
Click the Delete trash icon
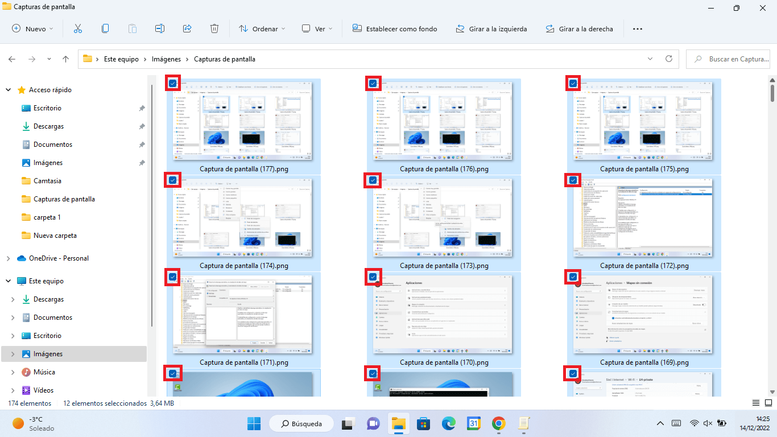214,28
